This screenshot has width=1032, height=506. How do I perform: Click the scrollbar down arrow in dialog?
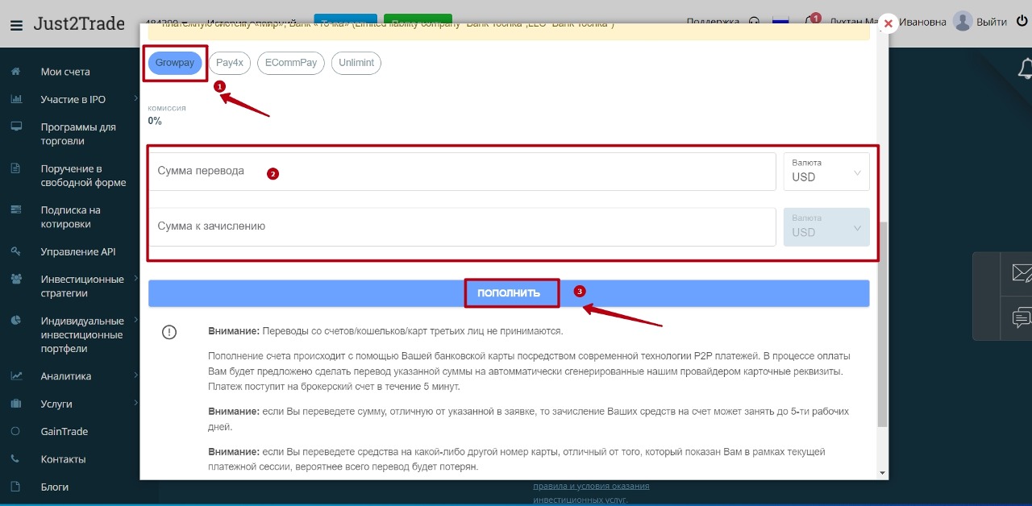(x=883, y=473)
